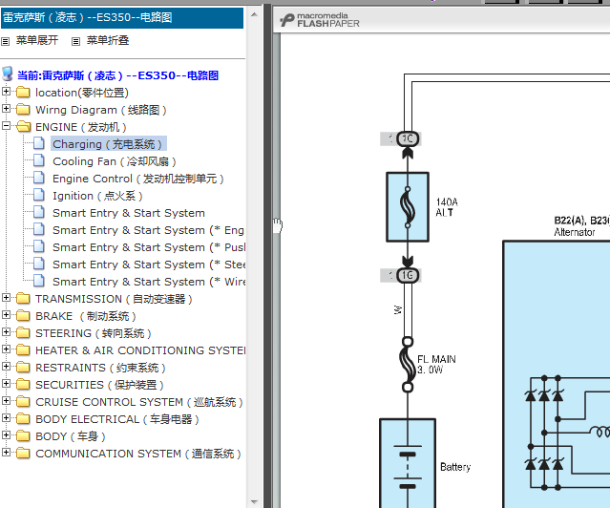The image size is (610, 508).
Task: Collapse the ENGINE tree node
Action: click(x=8, y=127)
